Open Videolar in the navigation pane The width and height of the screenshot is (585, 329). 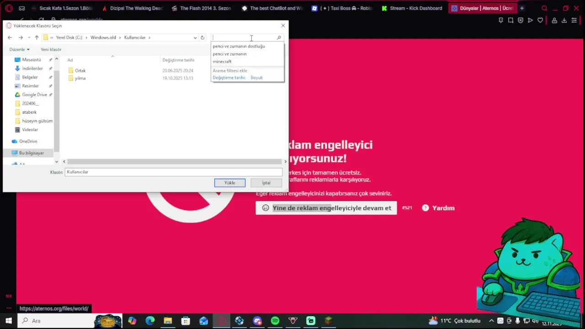(30, 130)
